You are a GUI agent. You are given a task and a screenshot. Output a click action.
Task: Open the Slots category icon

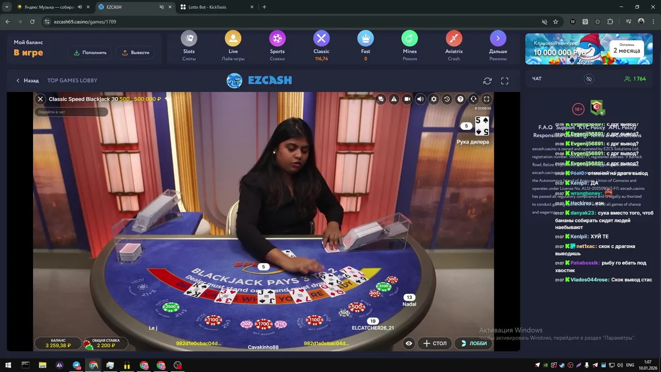click(x=189, y=38)
